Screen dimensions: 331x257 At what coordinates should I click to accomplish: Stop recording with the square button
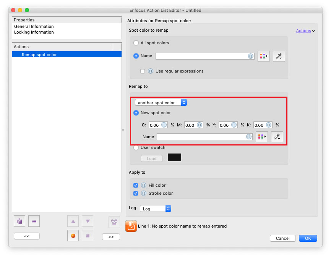coord(88,236)
